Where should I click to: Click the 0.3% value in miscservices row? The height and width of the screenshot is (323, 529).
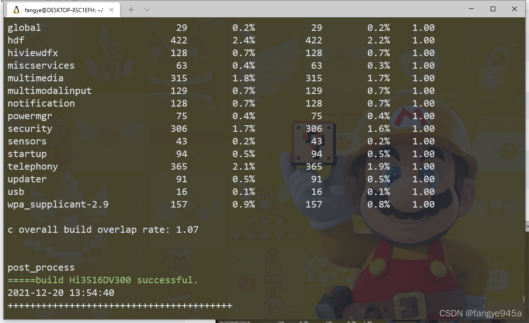[x=379, y=65]
